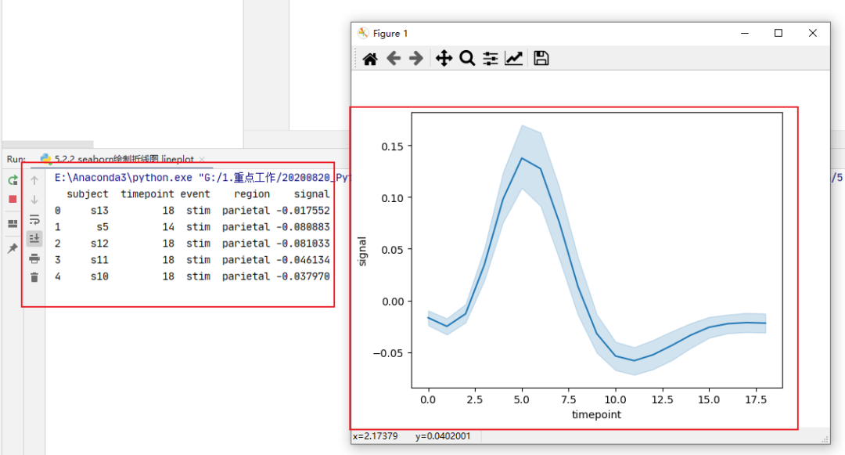Click the python.exe path in console output

[x=124, y=177]
